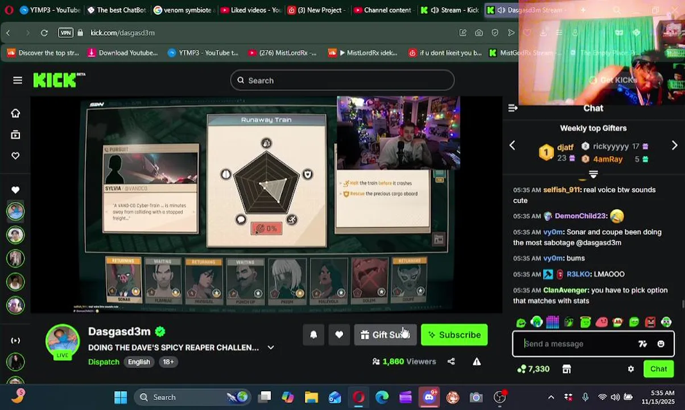Image resolution: width=685 pixels, height=410 pixels.
Task: Open the Opera menu logo
Action: coord(9,10)
